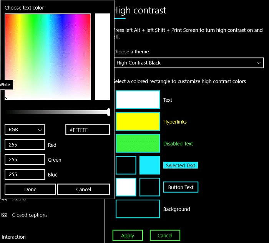Click the Selected Text preview label
This screenshot has height=243, width=269.
pyautogui.click(x=181, y=165)
